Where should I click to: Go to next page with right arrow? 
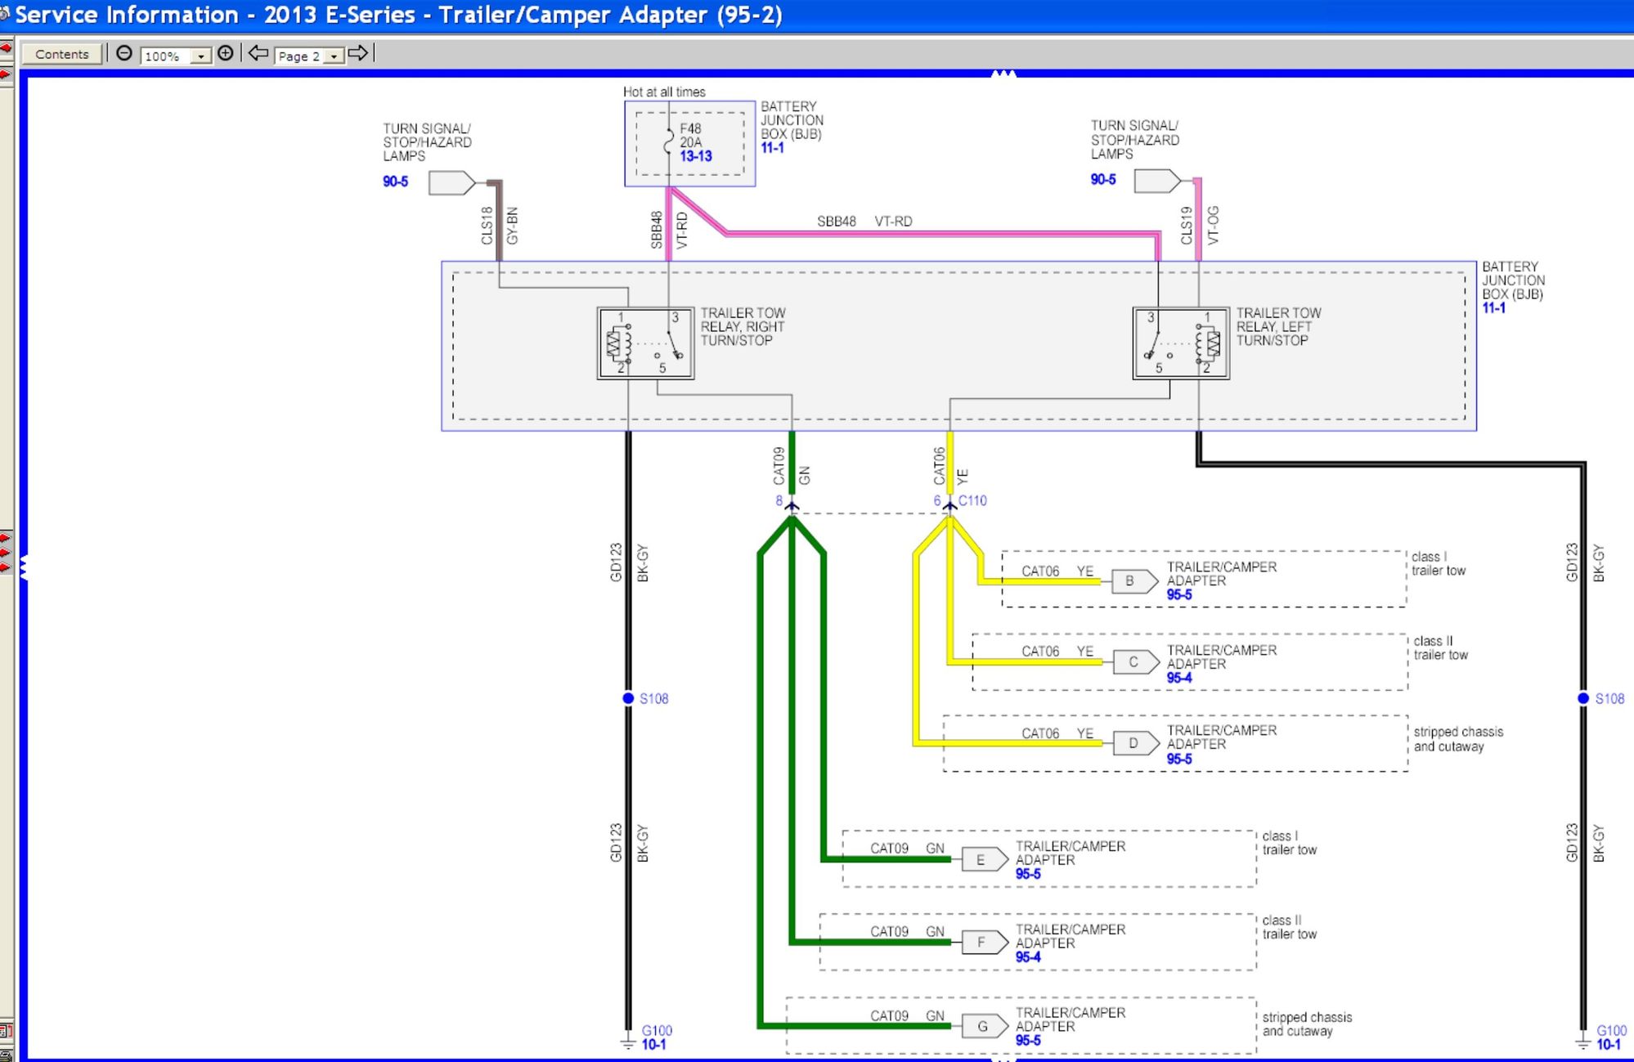[358, 54]
